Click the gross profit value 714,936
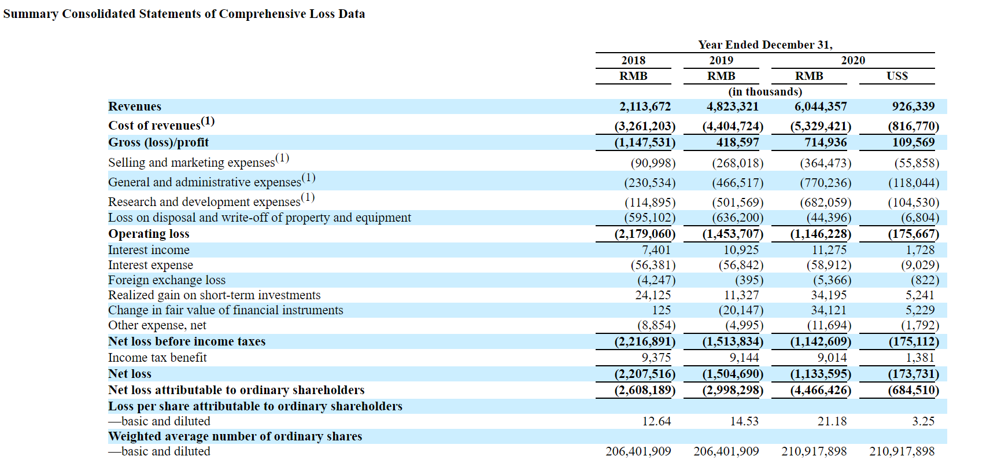Screen dimensions: 990x463 (825, 142)
